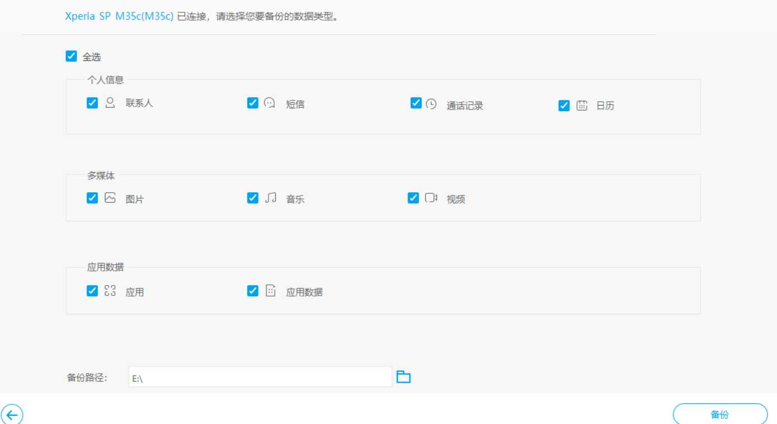777x424 pixels.
Task: Click the video camera icon beside 视频
Action: pyautogui.click(x=431, y=198)
